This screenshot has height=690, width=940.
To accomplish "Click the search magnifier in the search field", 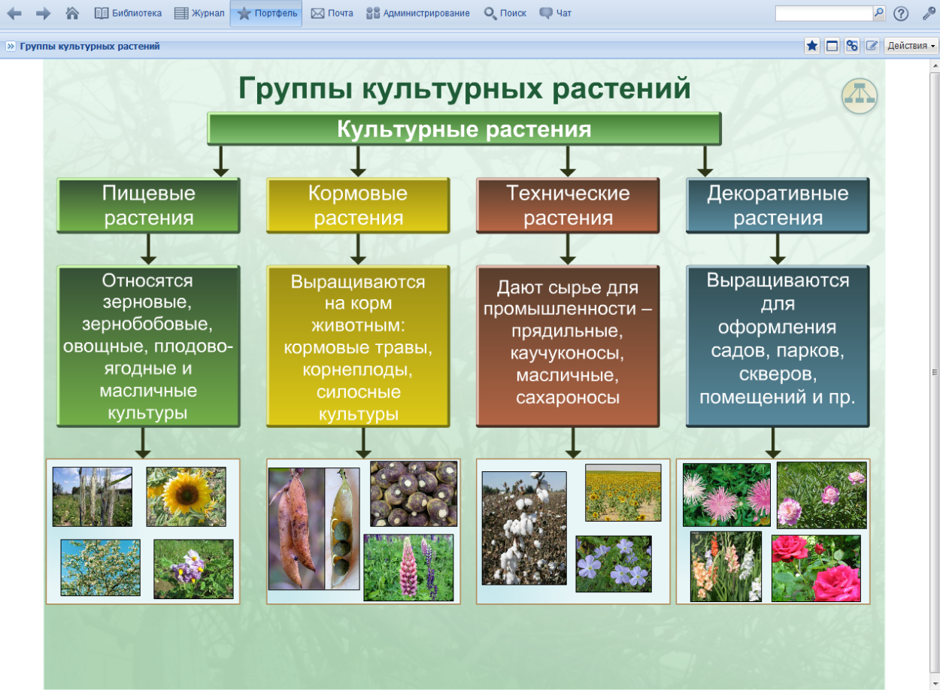I will coord(878,12).
